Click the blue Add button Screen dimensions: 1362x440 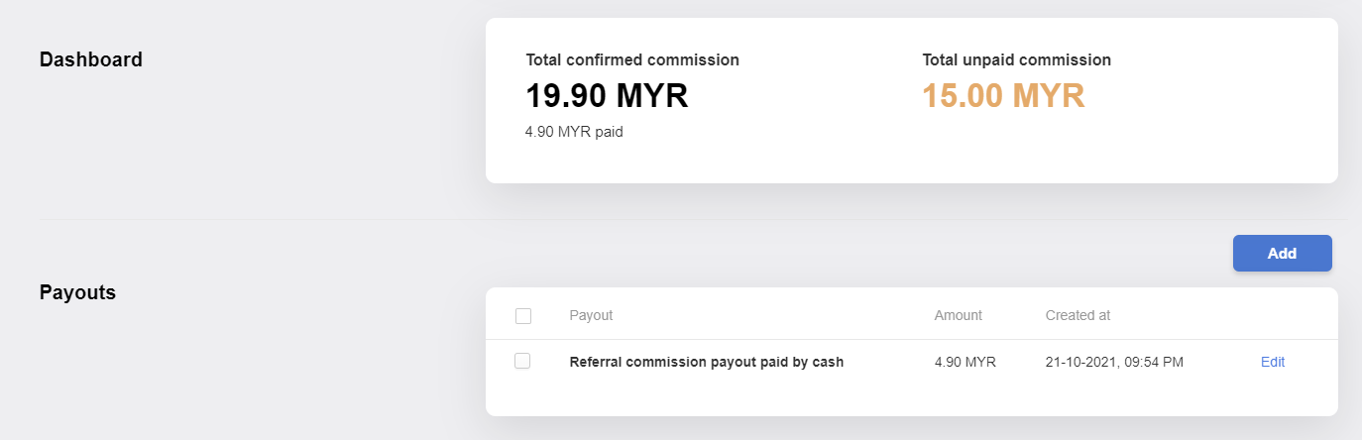[x=1282, y=253]
